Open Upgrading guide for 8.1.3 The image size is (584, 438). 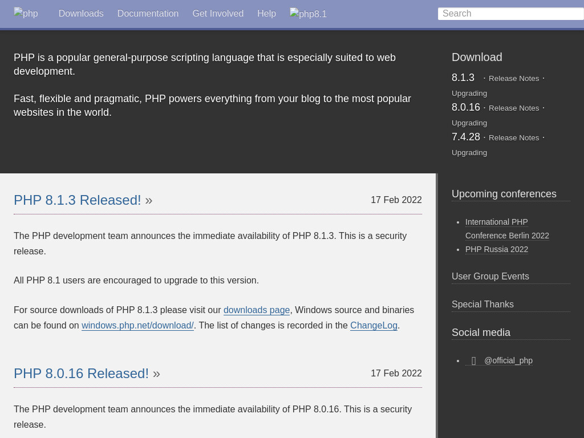(469, 94)
